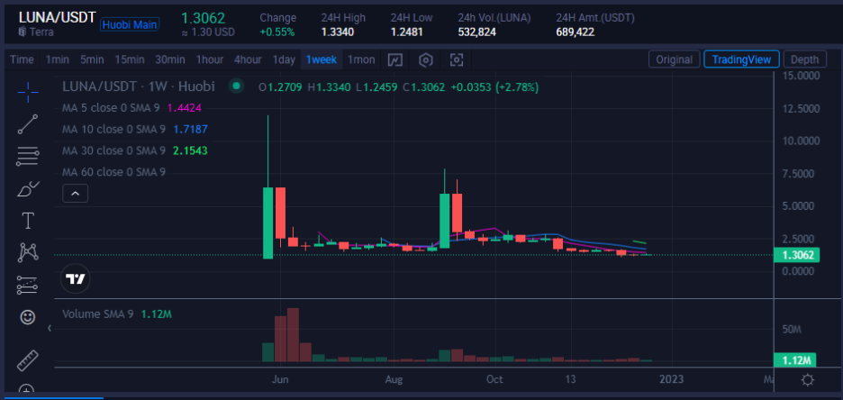
Task: Click the Jun label on time axis
Action: click(280, 379)
